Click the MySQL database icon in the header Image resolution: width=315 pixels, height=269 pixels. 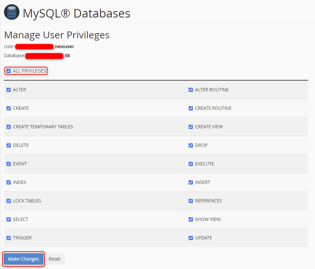[11, 12]
